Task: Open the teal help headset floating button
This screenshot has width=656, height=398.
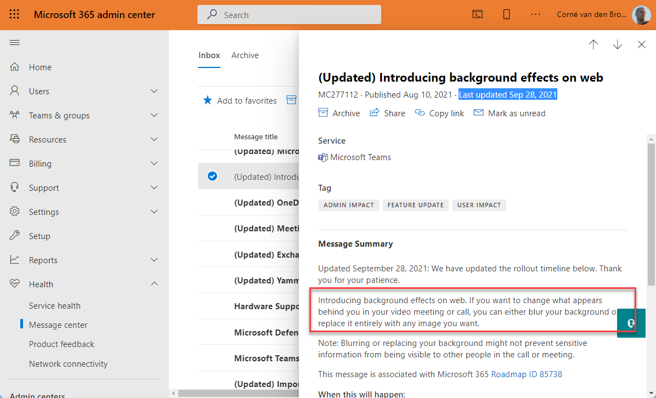Action: (x=631, y=323)
